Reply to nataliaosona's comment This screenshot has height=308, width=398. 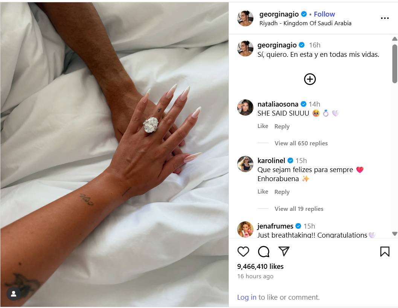click(x=282, y=127)
